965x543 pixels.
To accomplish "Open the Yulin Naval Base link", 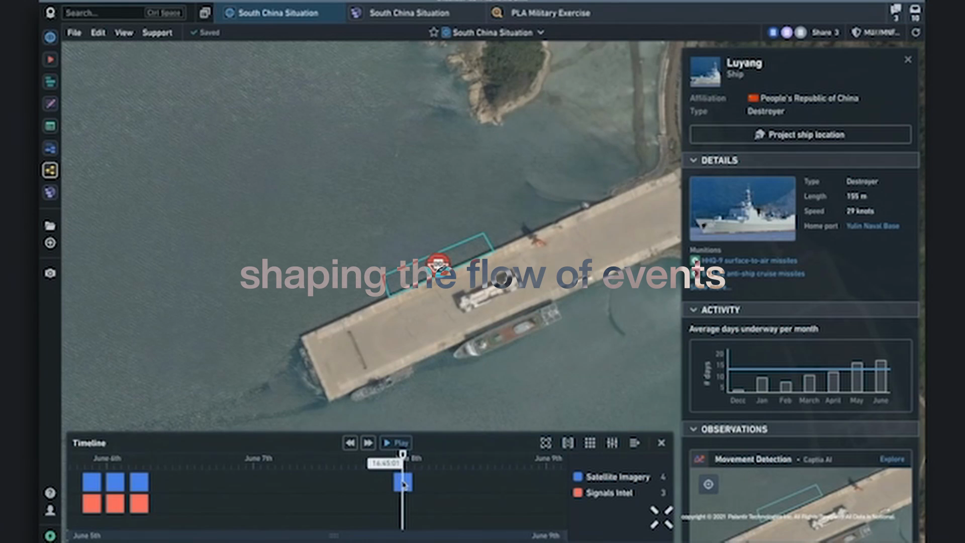I will 873,226.
